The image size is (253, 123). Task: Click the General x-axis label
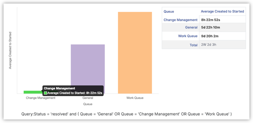[x=88, y=98]
